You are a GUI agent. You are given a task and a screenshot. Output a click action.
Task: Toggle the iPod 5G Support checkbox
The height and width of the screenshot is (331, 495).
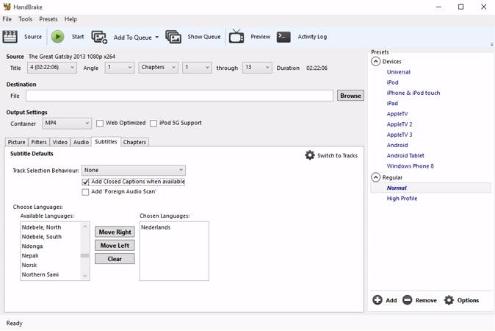coord(153,124)
